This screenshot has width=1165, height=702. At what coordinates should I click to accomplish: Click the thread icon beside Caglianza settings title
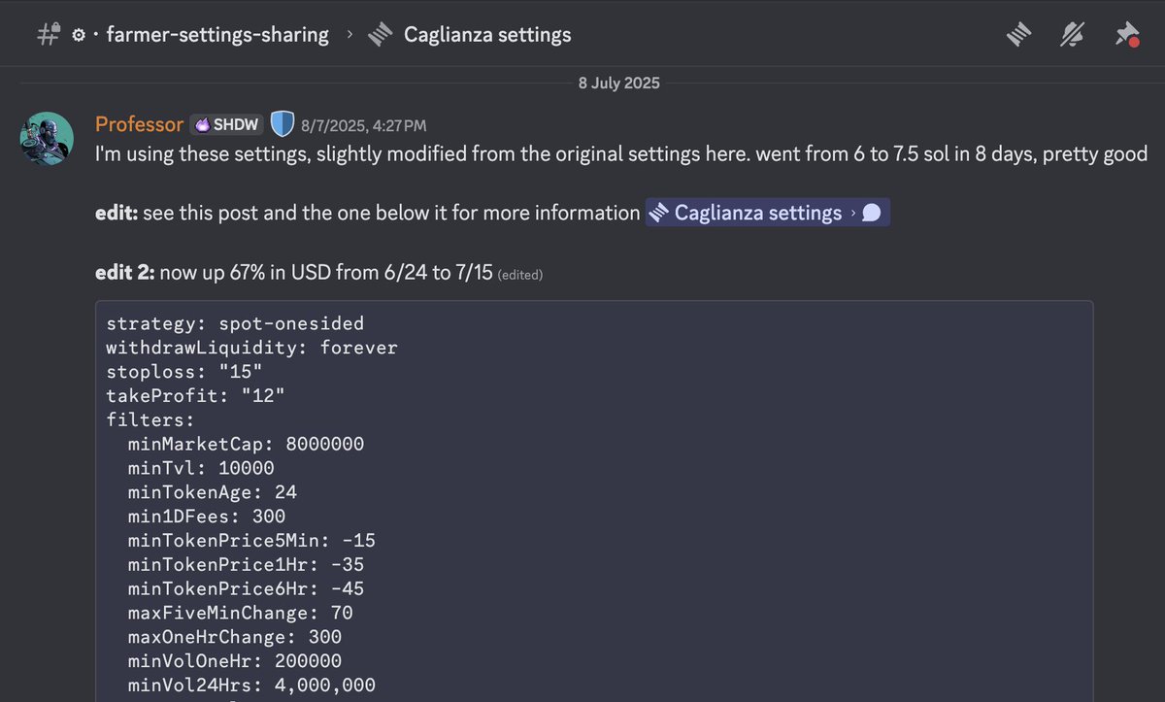tap(380, 35)
